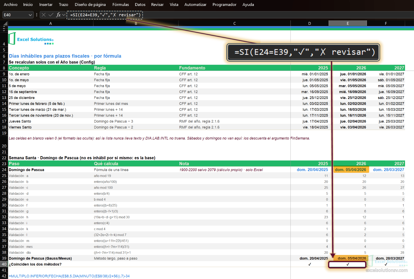Image resolution: width=414 pixels, height=279 pixels.
Task: Switch to the Programador tab
Action: [224, 4]
